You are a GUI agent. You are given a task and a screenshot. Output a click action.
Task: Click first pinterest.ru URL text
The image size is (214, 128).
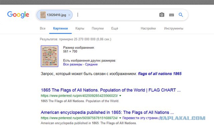coord(79,96)
